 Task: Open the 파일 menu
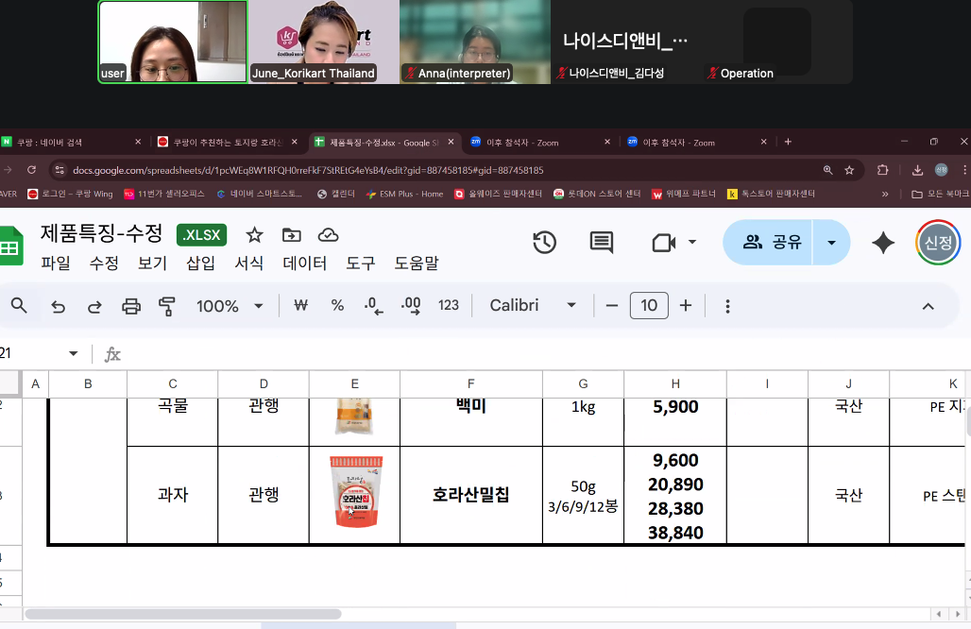pyautogui.click(x=55, y=263)
